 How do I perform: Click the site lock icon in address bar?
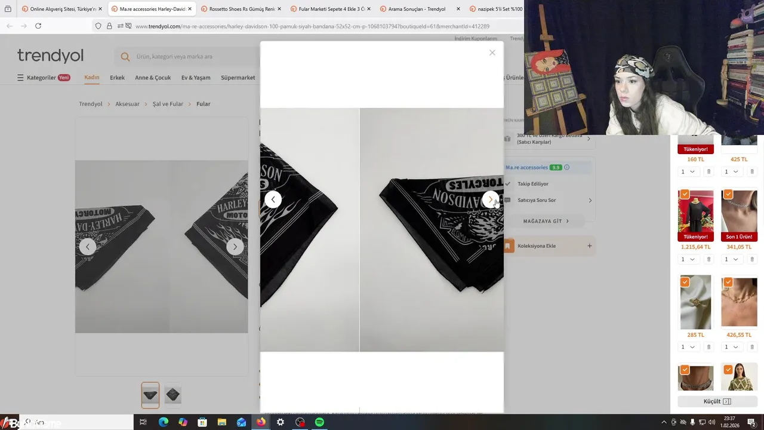tap(109, 26)
